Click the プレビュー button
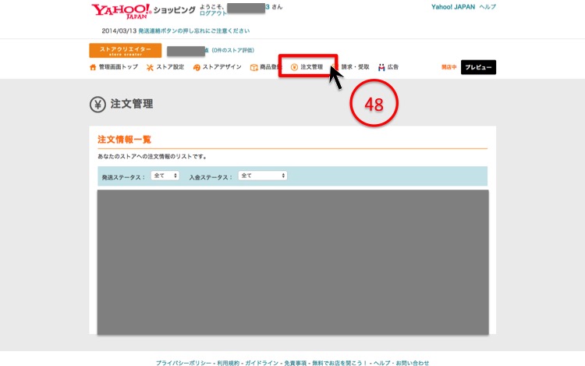 pyautogui.click(x=478, y=67)
